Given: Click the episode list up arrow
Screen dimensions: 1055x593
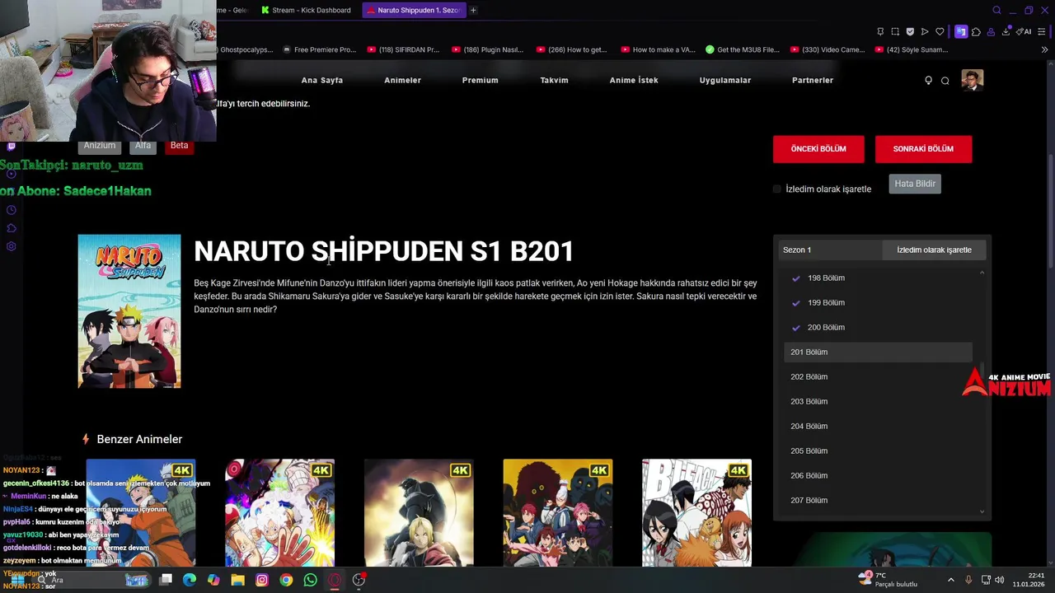Looking at the screenshot, I should (x=982, y=273).
